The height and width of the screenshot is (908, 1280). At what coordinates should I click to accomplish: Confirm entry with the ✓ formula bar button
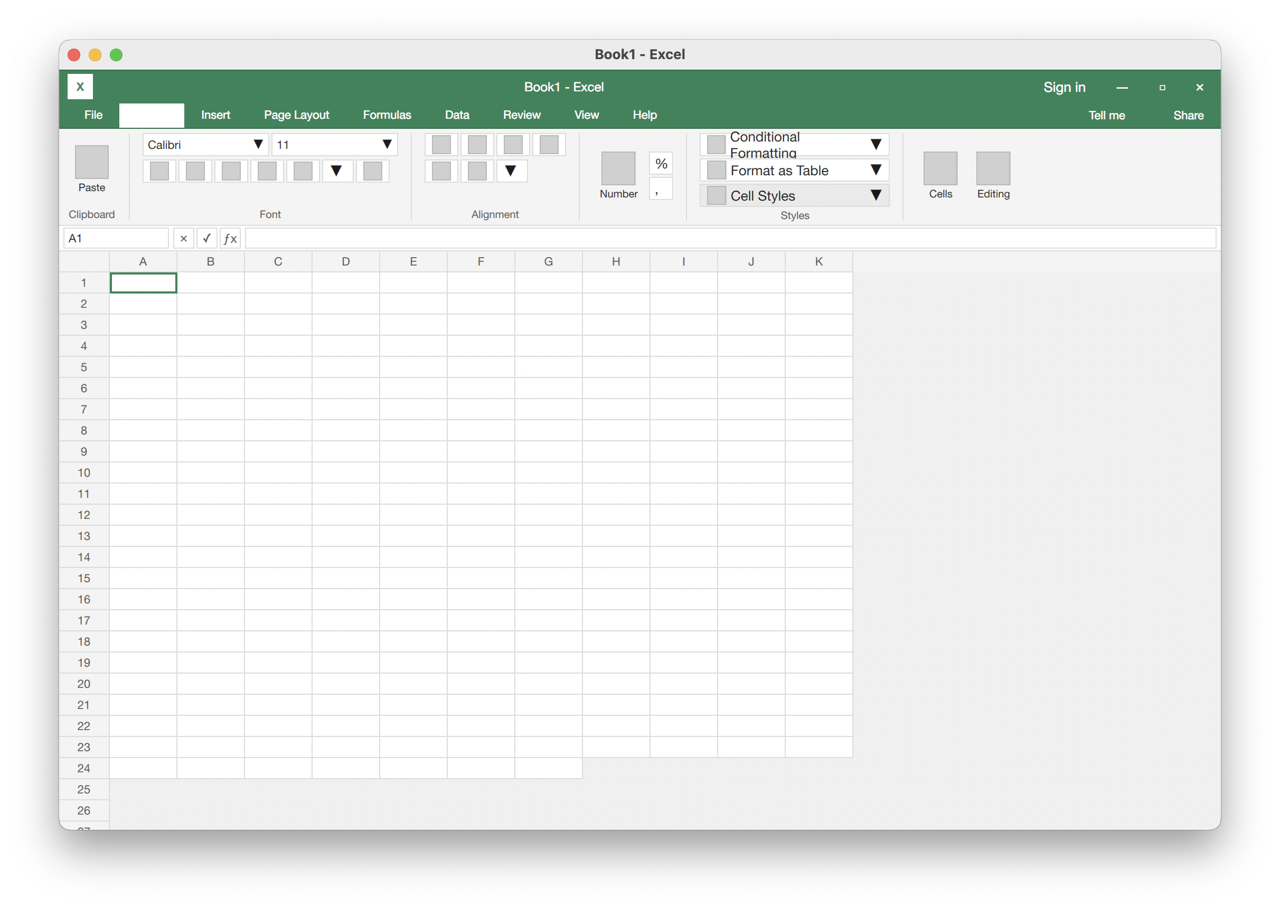(207, 239)
